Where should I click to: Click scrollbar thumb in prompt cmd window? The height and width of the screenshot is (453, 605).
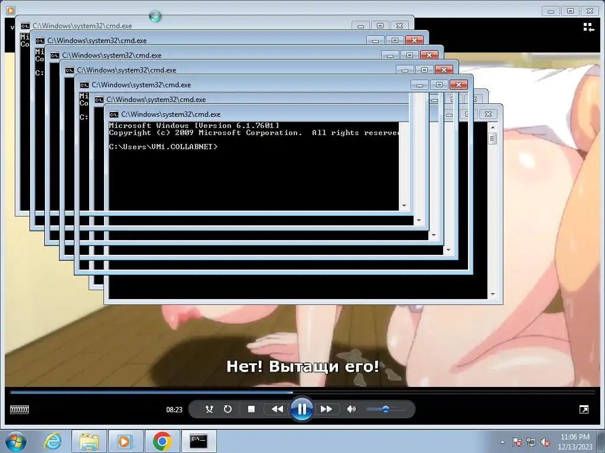click(x=492, y=139)
